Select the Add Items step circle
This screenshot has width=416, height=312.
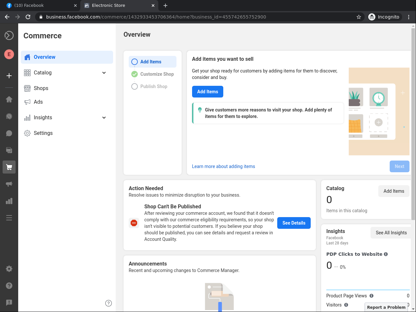coord(135,62)
